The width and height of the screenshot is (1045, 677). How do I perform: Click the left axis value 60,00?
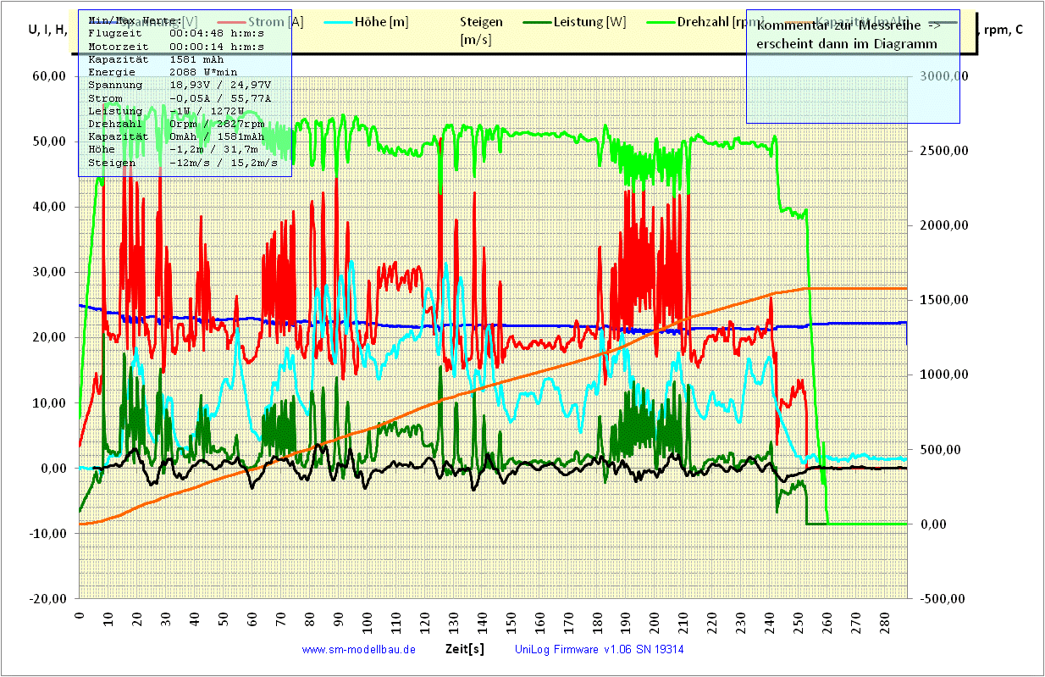pos(49,76)
